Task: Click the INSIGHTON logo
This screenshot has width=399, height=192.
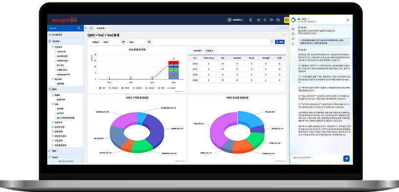Action: (65, 20)
